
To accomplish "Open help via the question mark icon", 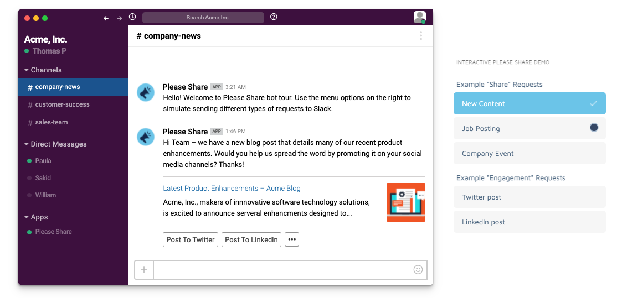I will (274, 17).
